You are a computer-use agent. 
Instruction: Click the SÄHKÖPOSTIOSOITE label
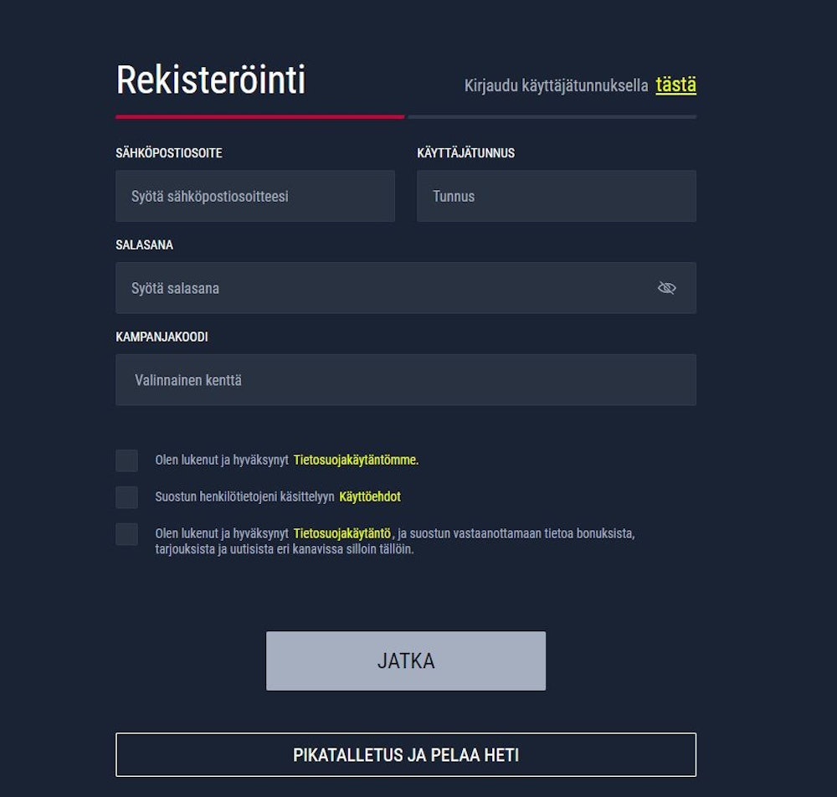tap(169, 153)
